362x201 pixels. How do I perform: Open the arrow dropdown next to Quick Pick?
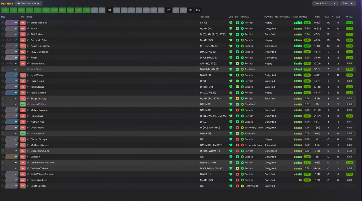click(335, 3)
